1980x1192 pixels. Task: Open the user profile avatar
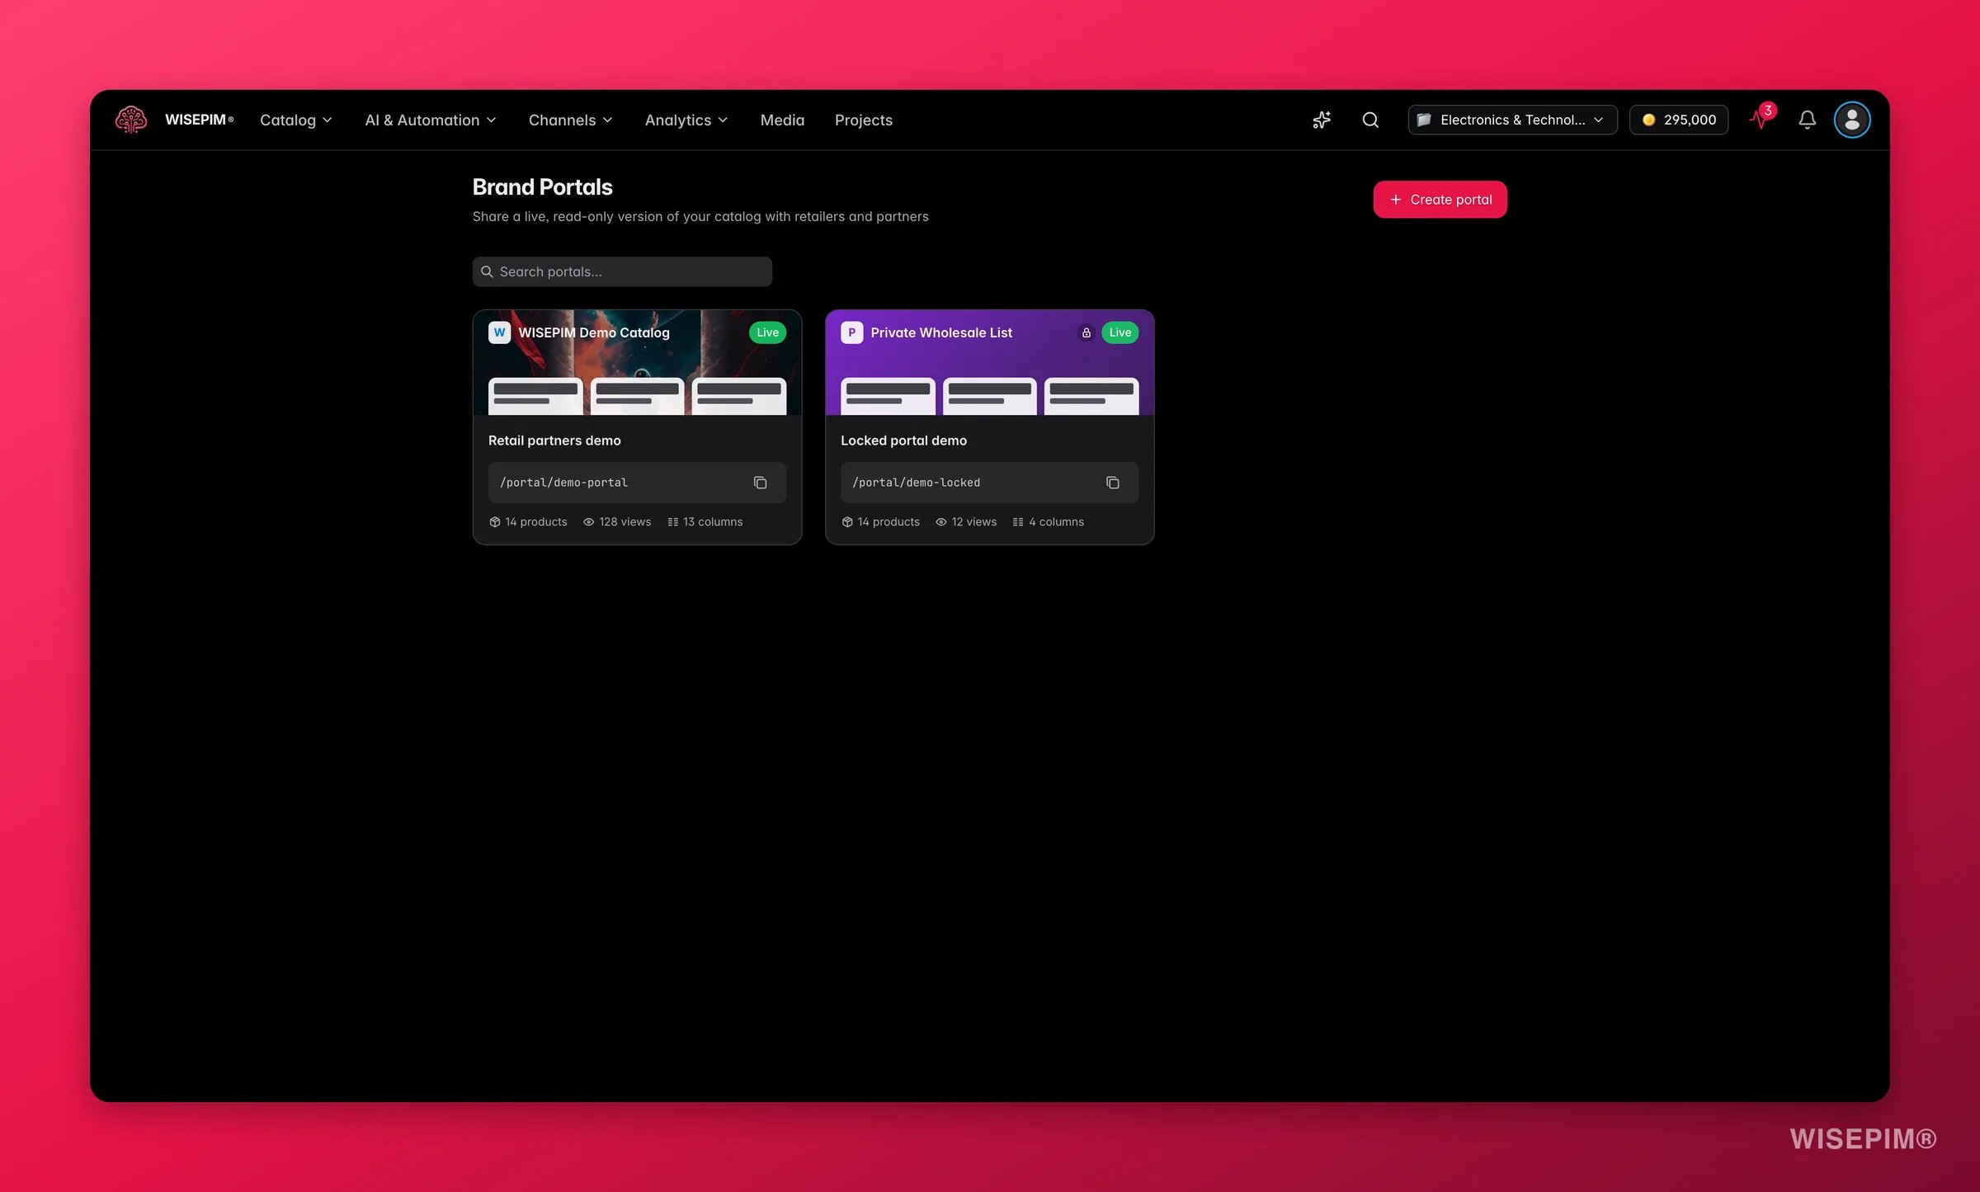click(1852, 120)
